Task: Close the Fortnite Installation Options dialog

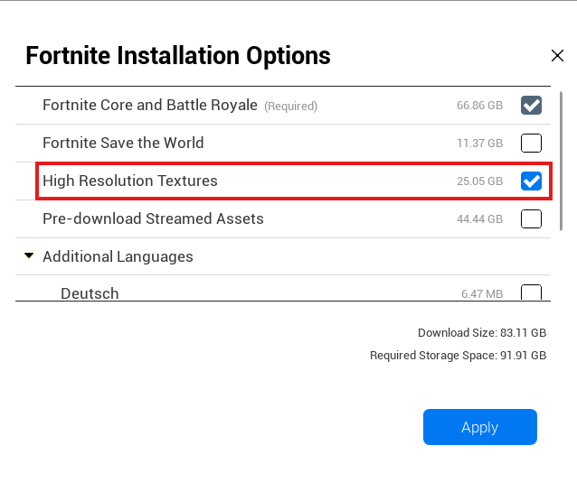Action: (557, 56)
